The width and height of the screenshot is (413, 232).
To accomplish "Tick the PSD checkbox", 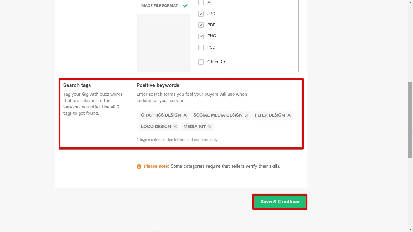I will [x=201, y=47].
